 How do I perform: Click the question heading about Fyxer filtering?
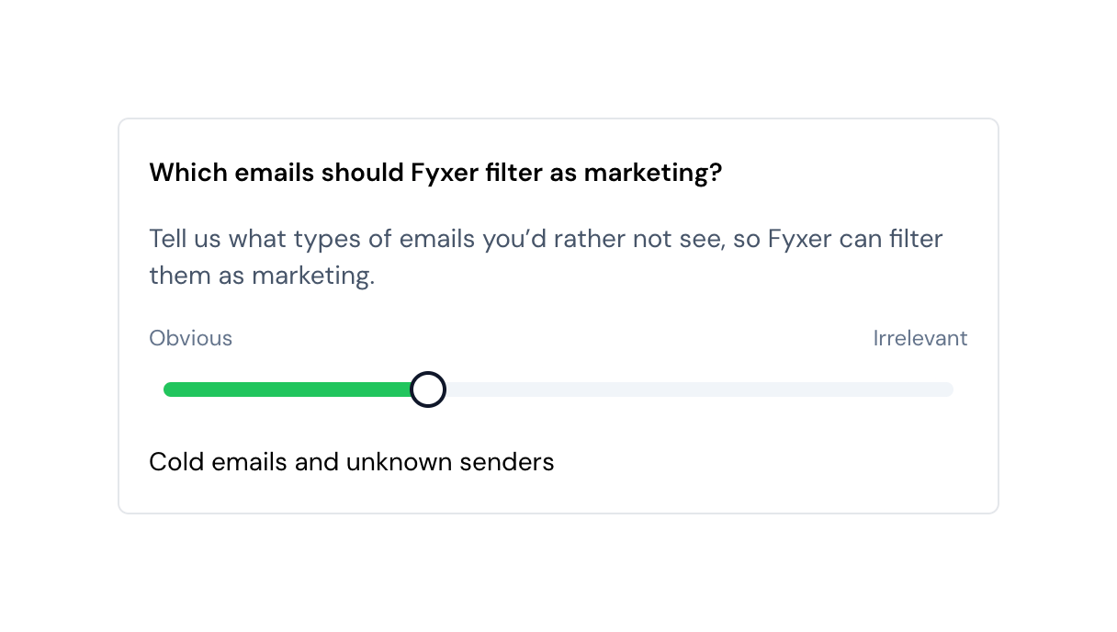pyautogui.click(x=435, y=172)
